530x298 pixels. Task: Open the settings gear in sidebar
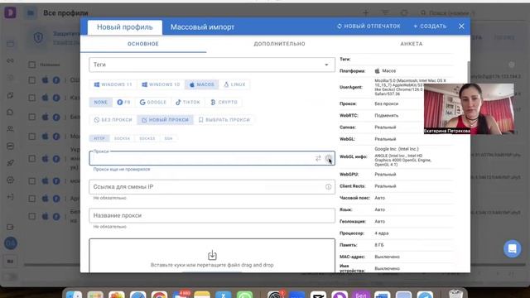11,180
